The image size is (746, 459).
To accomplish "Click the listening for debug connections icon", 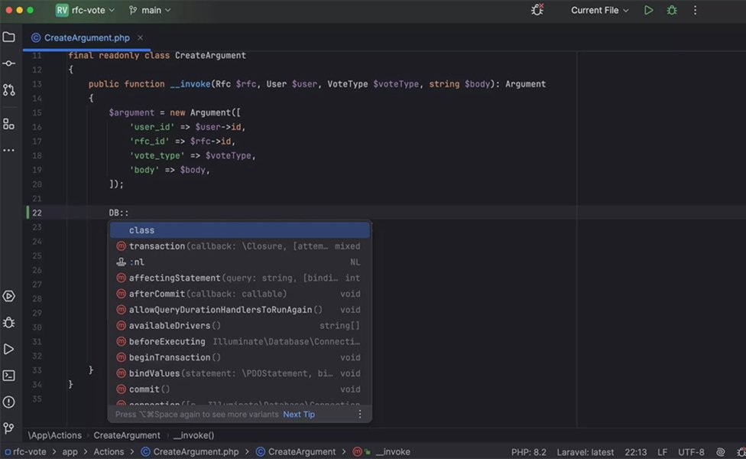I will 537,9.
